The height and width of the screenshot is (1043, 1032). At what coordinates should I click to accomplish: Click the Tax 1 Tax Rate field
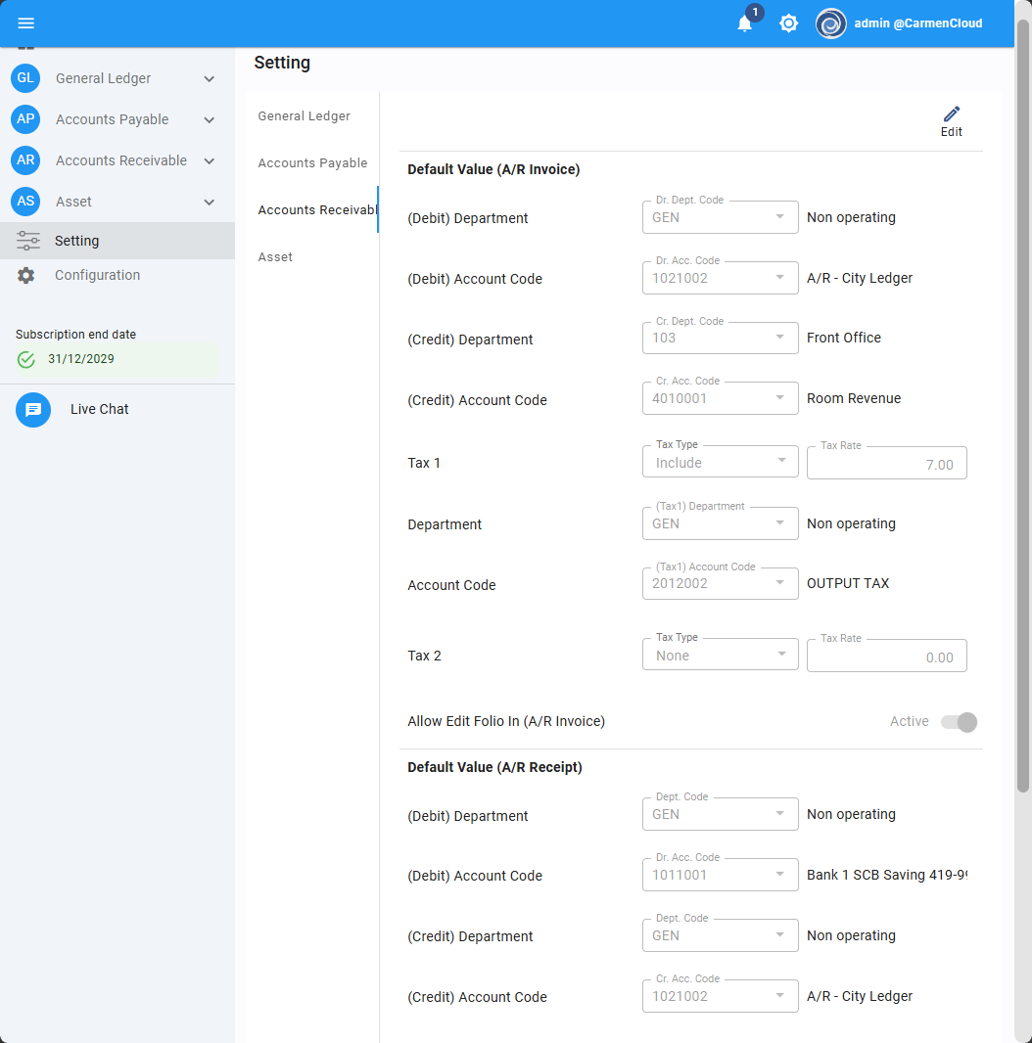tap(886, 464)
